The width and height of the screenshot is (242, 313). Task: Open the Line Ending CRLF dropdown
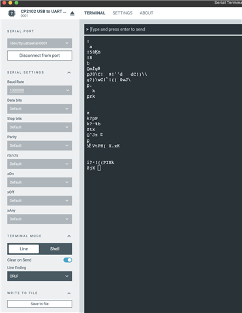40,276
